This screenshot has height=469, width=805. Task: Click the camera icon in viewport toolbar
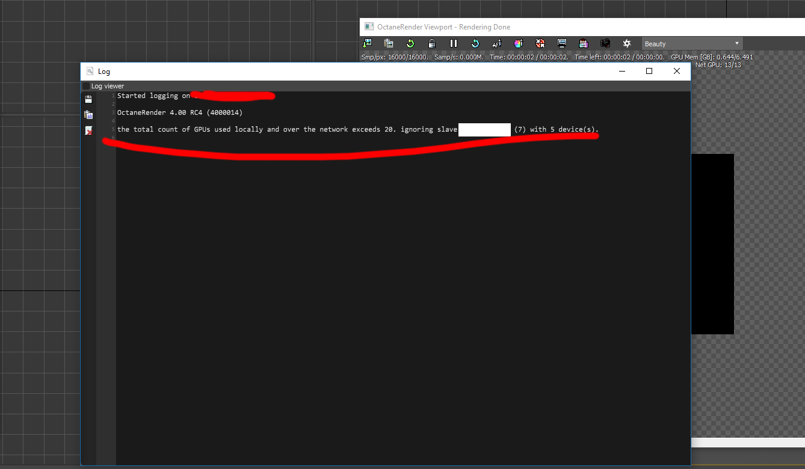605,43
